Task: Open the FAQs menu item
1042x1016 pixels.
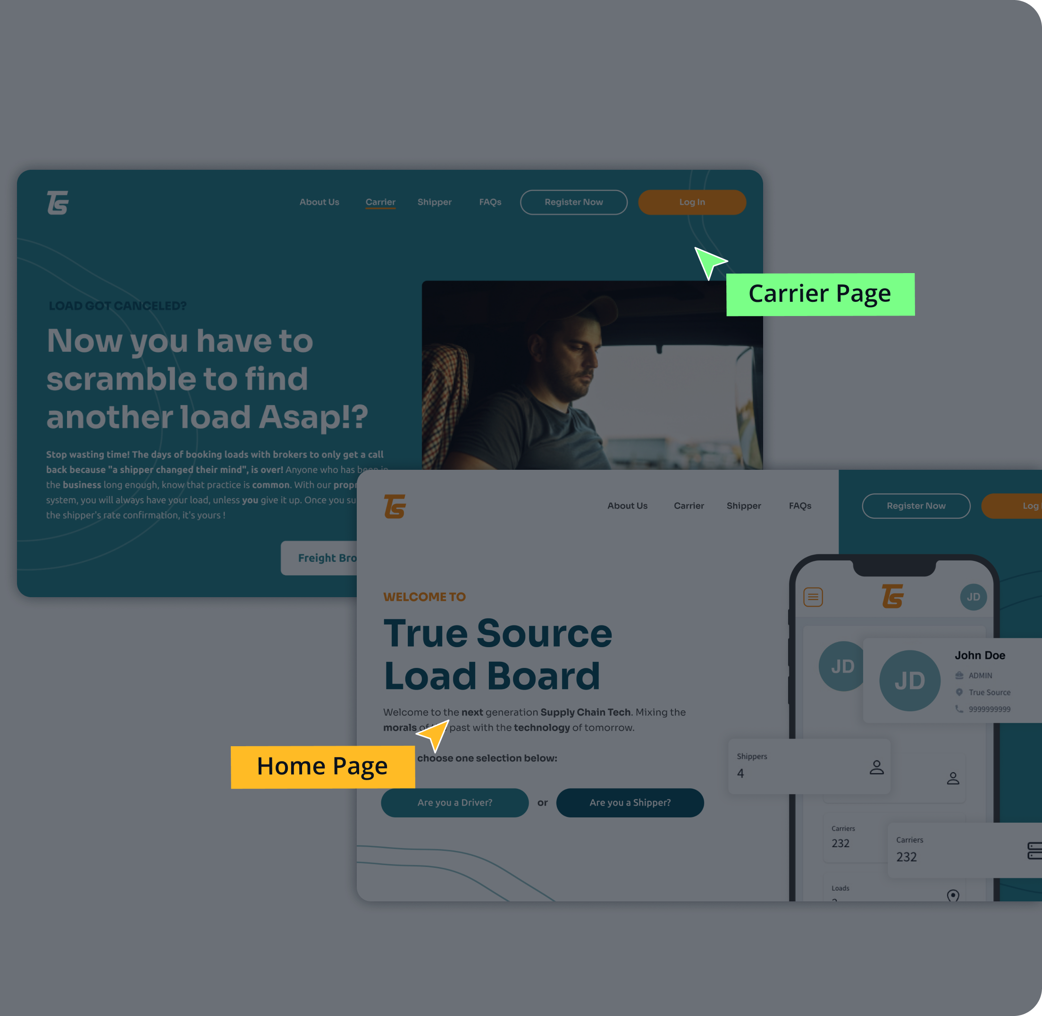Action: tap(490, 202)
